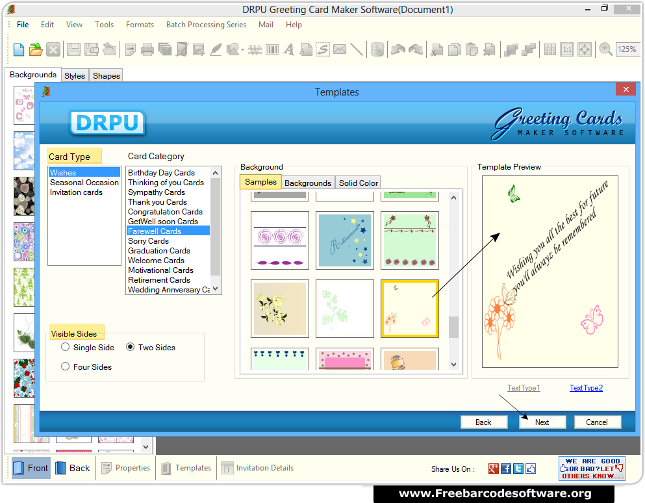Click the printer icon in the toolbar
The image size is (645, 503).
click(x=147, y=50)
